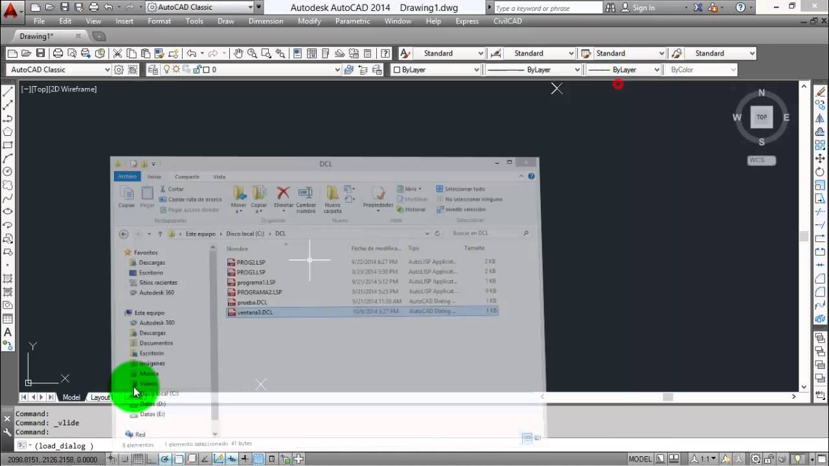Open the Layer Properties Manager icon
This screenshot has height=466, width=829.
tap(153, 69)
